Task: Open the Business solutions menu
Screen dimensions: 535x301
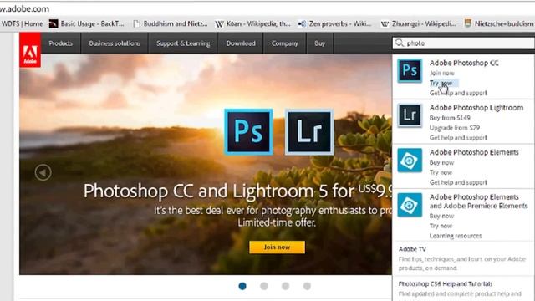Action: (115, 43)
